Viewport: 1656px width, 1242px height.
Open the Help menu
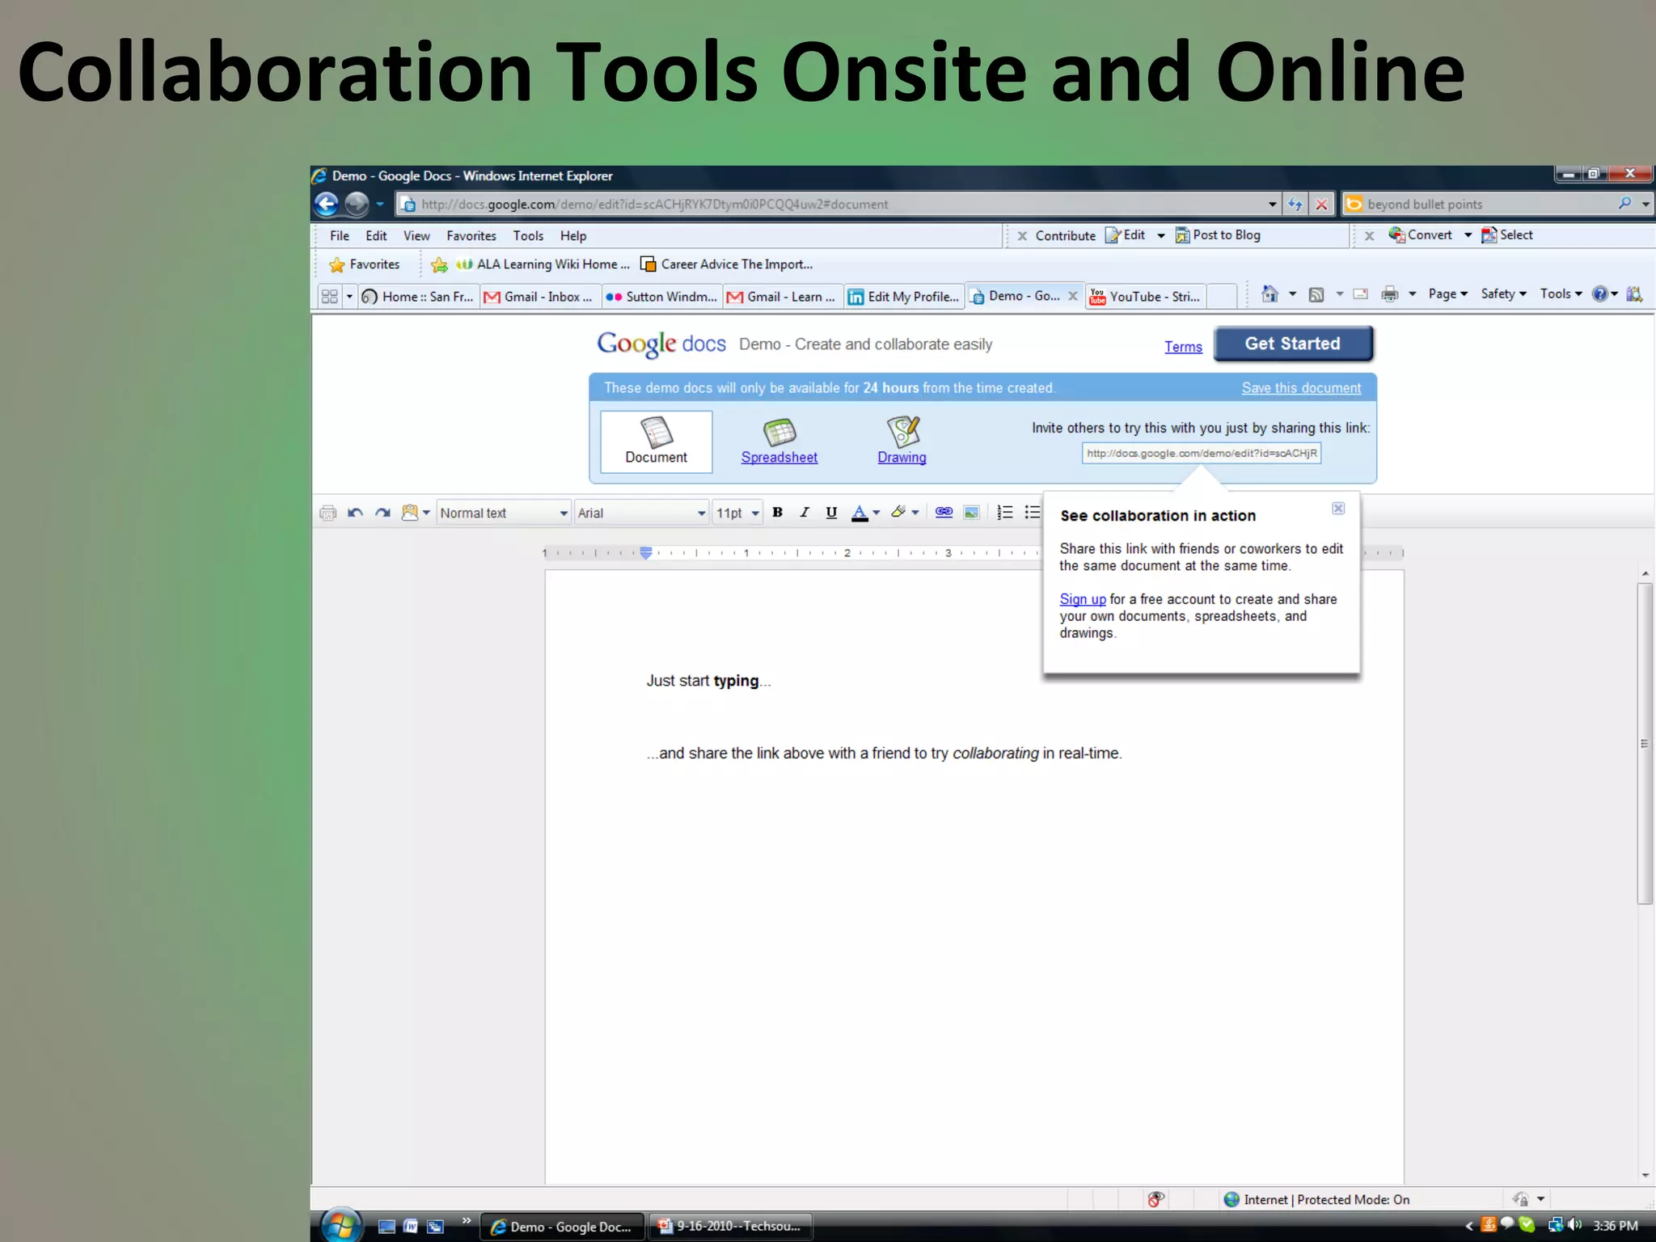[x=573, y=236]
